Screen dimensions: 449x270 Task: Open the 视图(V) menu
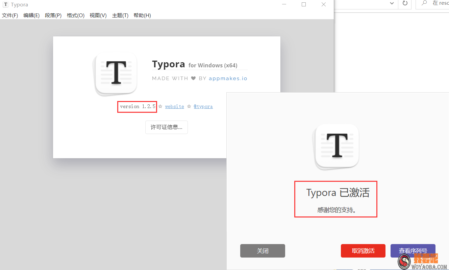pos(98,15)
